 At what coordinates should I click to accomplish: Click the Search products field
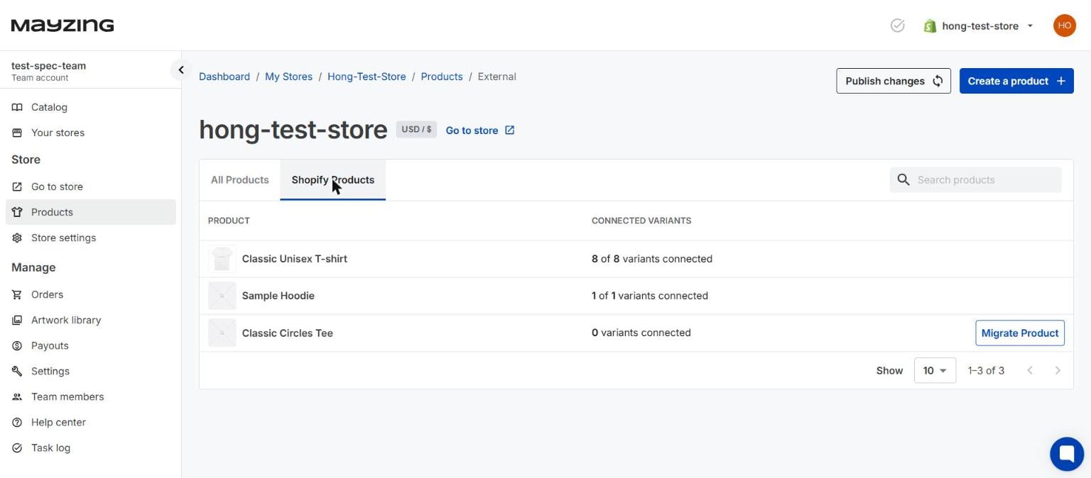(976, 180)
